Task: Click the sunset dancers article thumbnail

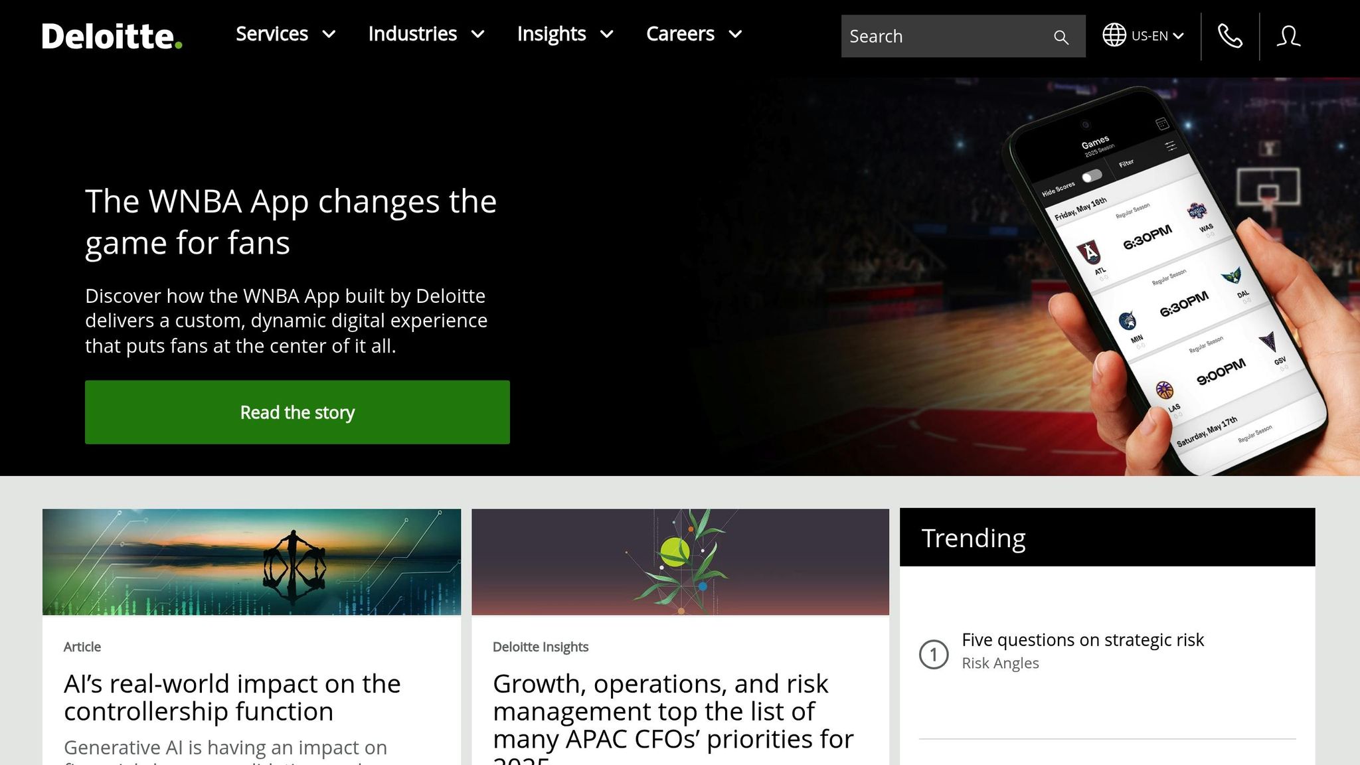Action: (x=252, y=562)
